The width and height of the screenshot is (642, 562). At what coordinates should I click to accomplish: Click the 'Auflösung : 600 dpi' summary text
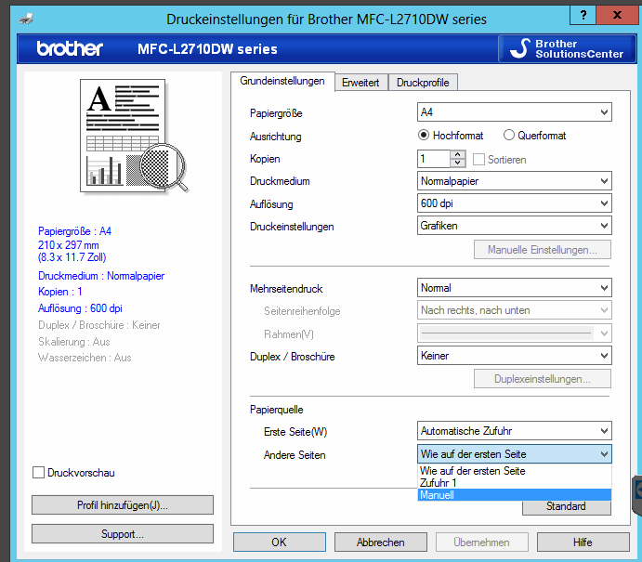click(80, 308)
